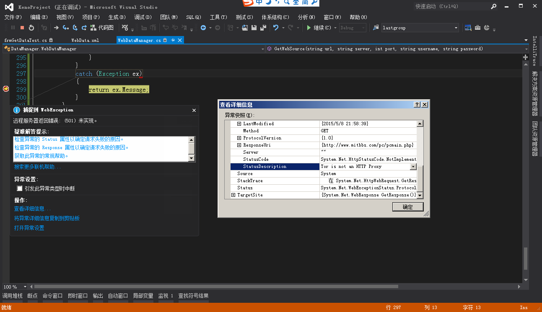Screen dimensions: 542x312
Task: Click the Step Out icon
Action: 84,28
